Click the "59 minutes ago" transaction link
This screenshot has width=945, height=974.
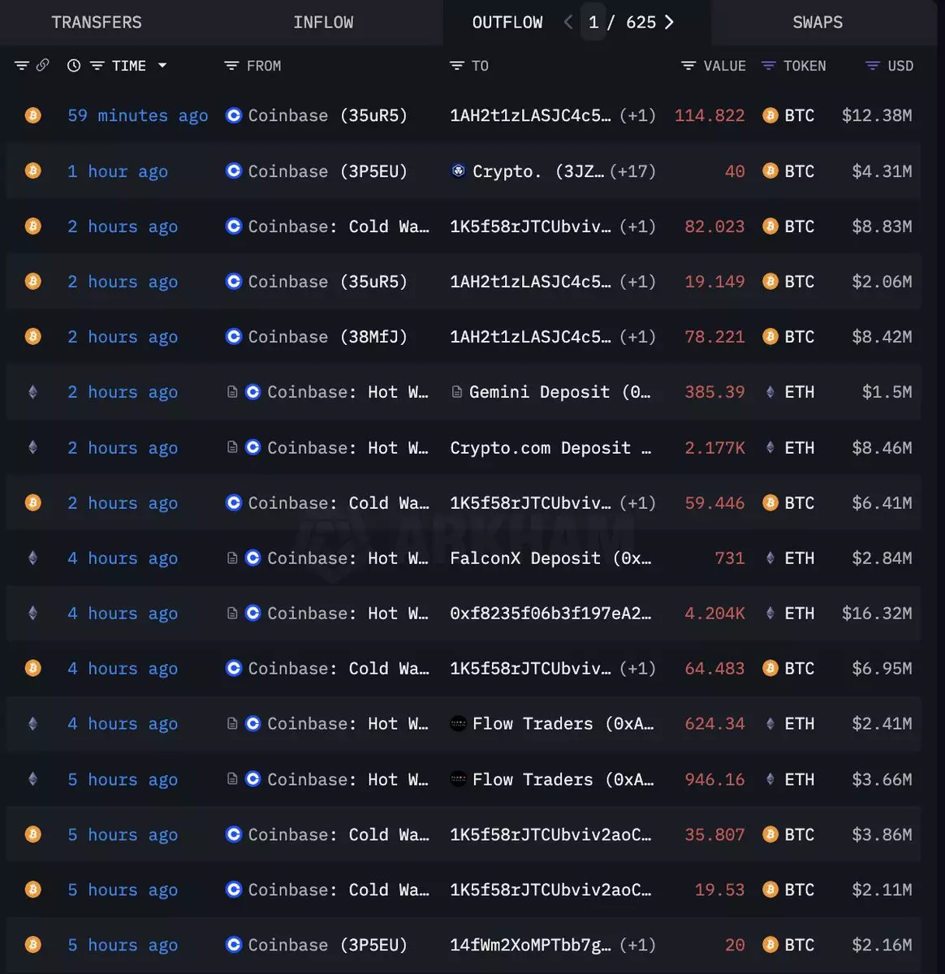coord(137,115)
